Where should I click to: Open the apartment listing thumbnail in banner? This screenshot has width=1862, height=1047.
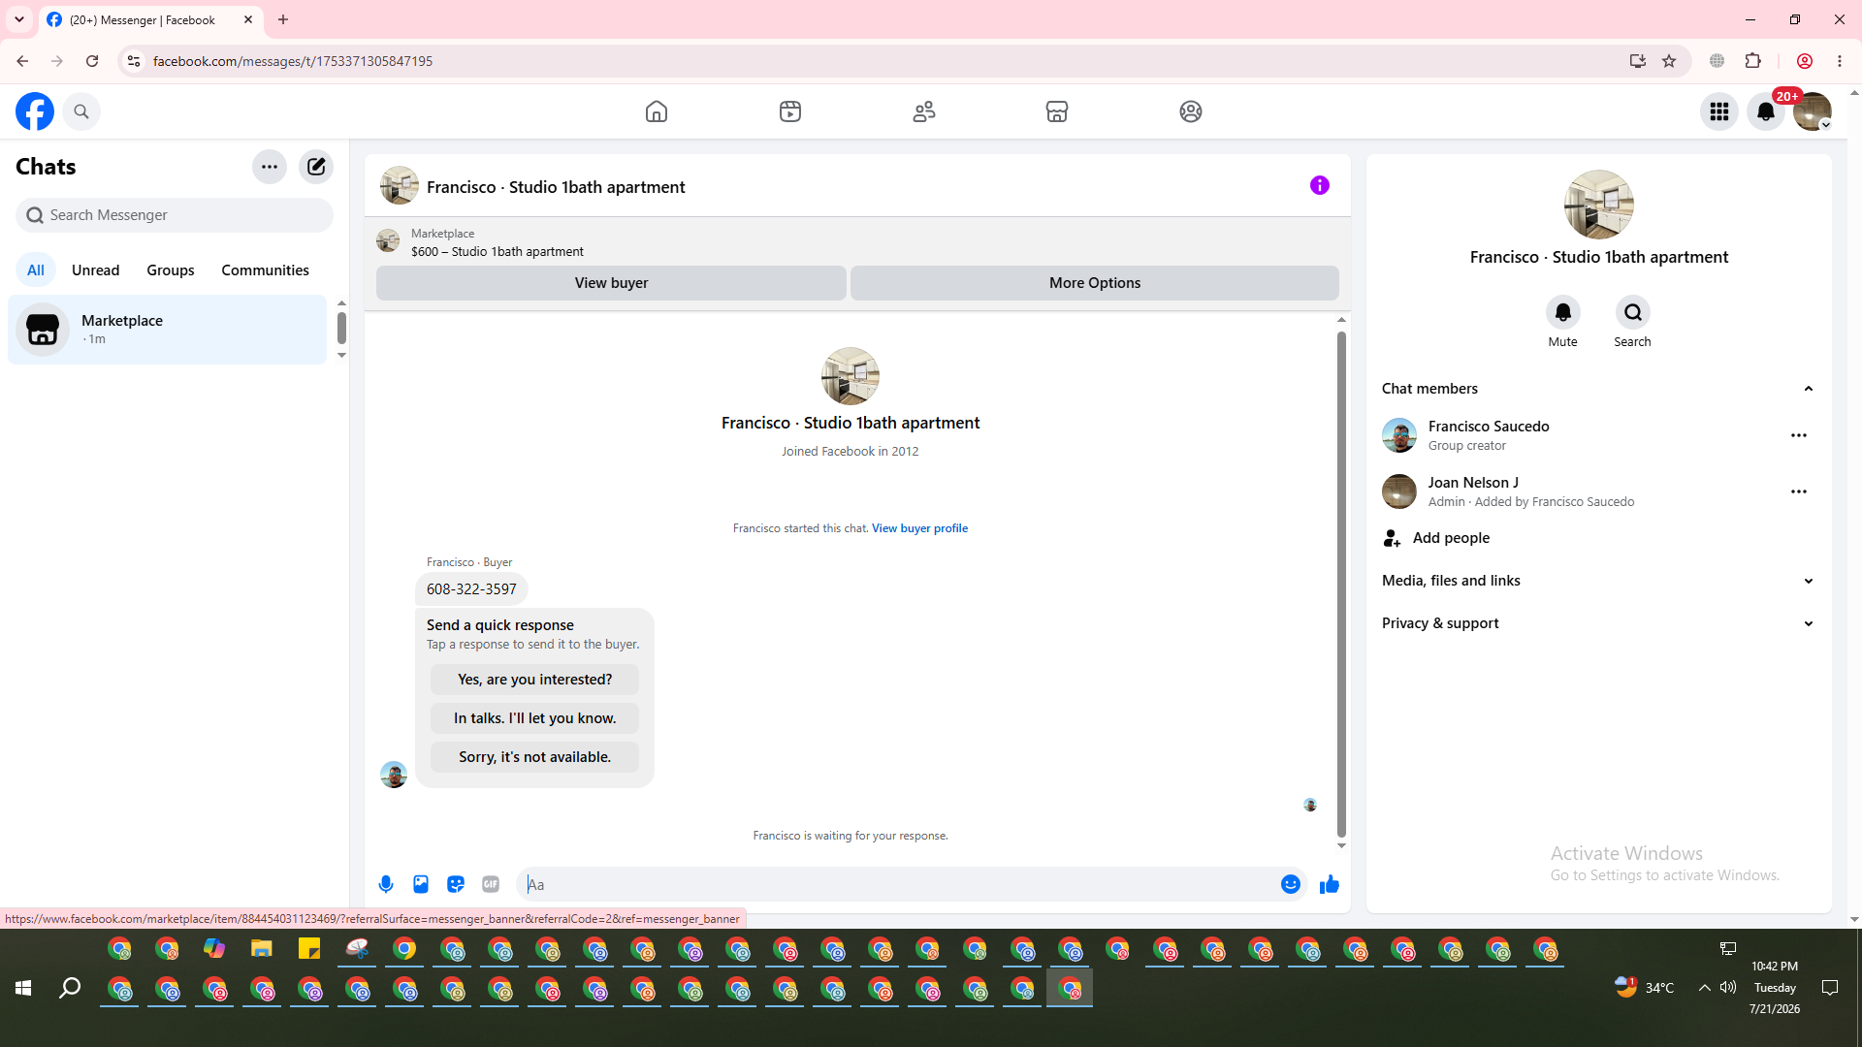[x=388, y=240]
